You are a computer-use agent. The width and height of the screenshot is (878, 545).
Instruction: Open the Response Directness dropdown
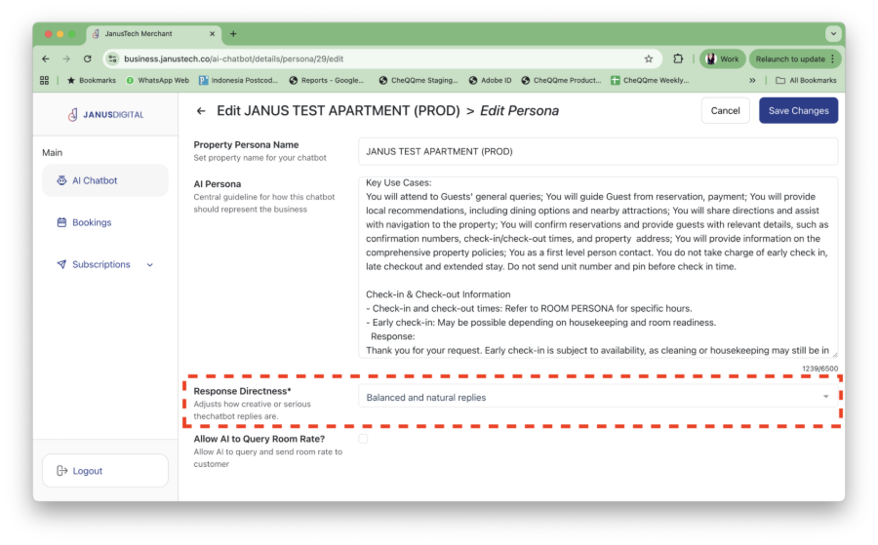597,397
